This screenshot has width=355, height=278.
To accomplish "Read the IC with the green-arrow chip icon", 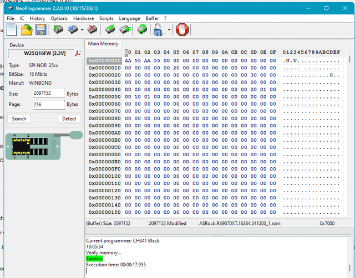I will pos(58,29).
